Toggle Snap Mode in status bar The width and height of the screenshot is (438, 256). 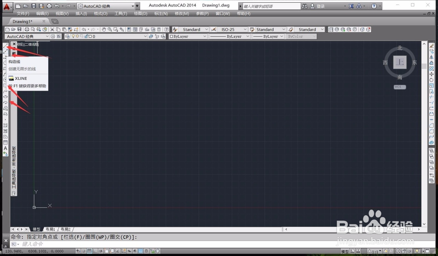pos(84,251)
